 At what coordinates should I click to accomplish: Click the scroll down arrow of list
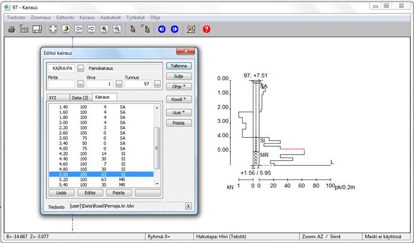157,184
